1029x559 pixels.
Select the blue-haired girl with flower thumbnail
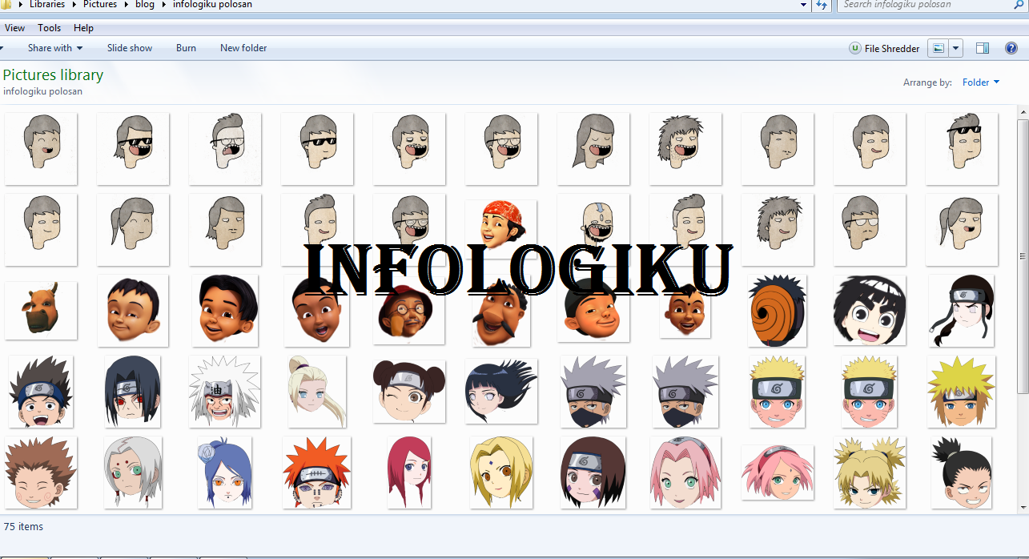224,473
